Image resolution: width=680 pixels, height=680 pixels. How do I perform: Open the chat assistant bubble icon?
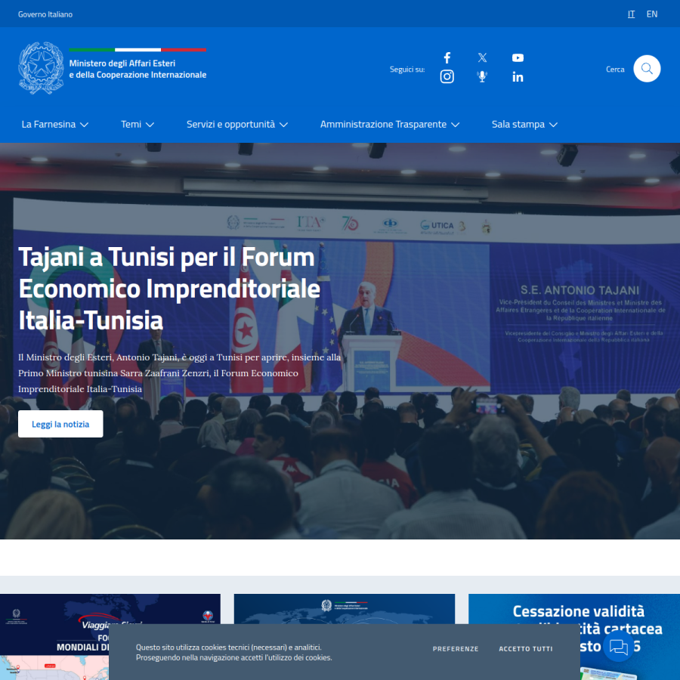[x=618, y=647]
